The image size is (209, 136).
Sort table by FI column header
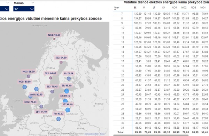pos(144,8)
